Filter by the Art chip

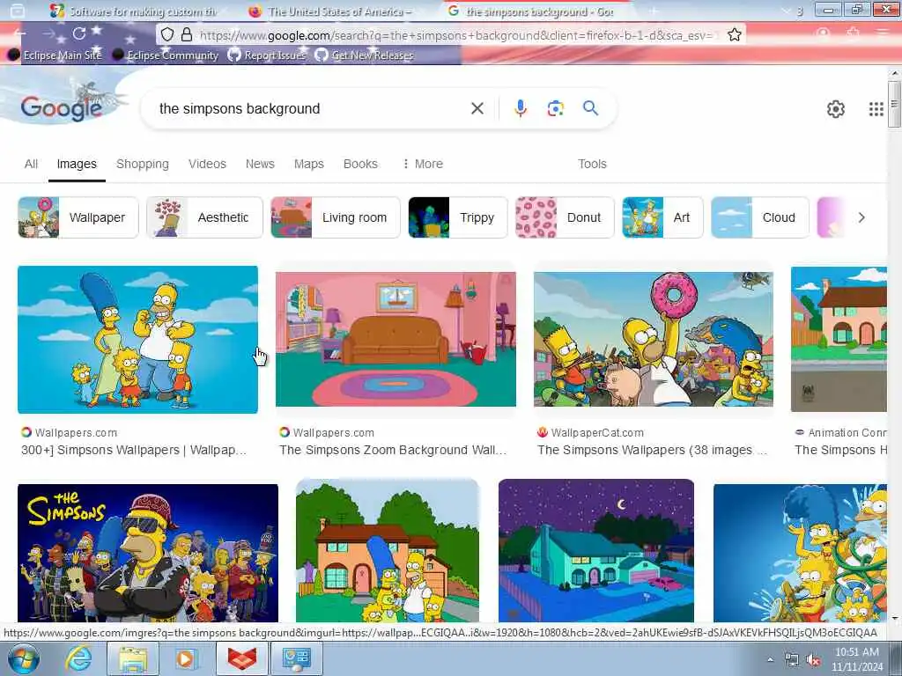tap(662, 217)
